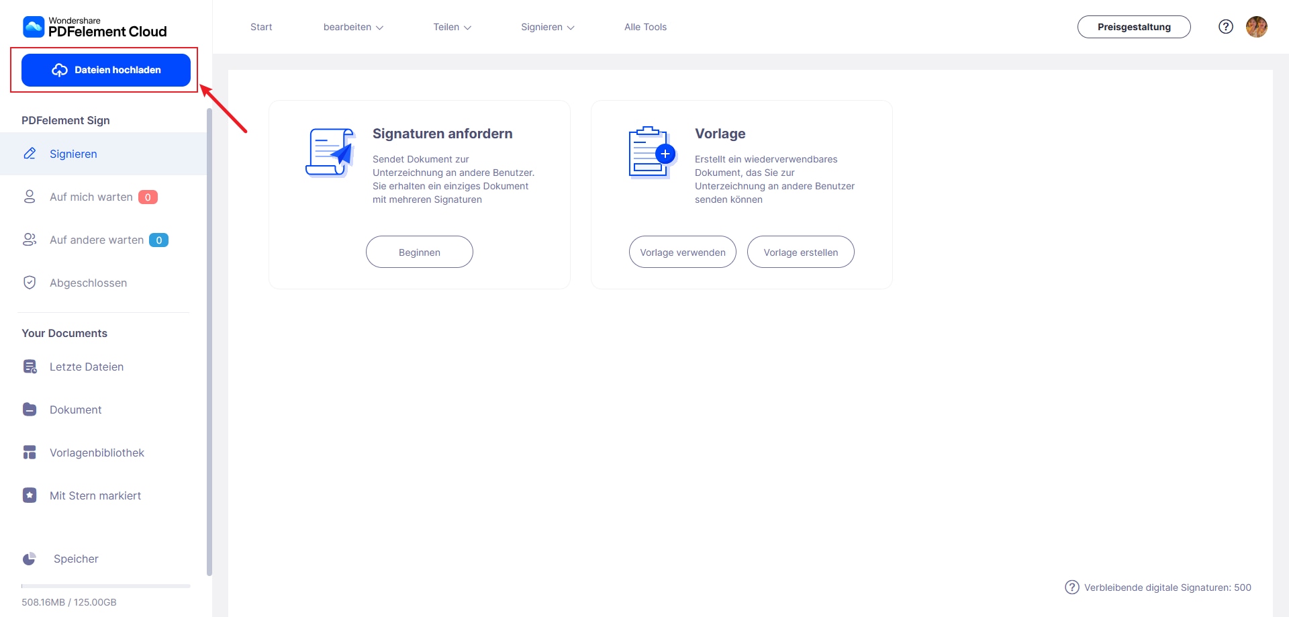The image size is (1289, 617).
Task: Click the PDFelement Cloud logo icon
Action: [34, 27]
